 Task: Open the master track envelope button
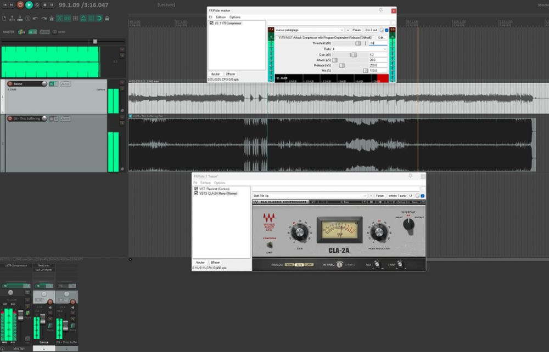click(44, 32)
